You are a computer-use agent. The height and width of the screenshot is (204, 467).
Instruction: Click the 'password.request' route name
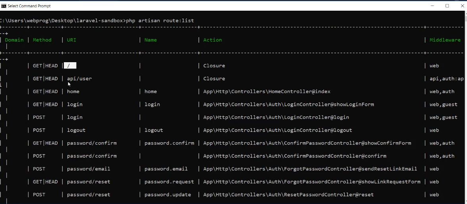click(x=169, y=182)
